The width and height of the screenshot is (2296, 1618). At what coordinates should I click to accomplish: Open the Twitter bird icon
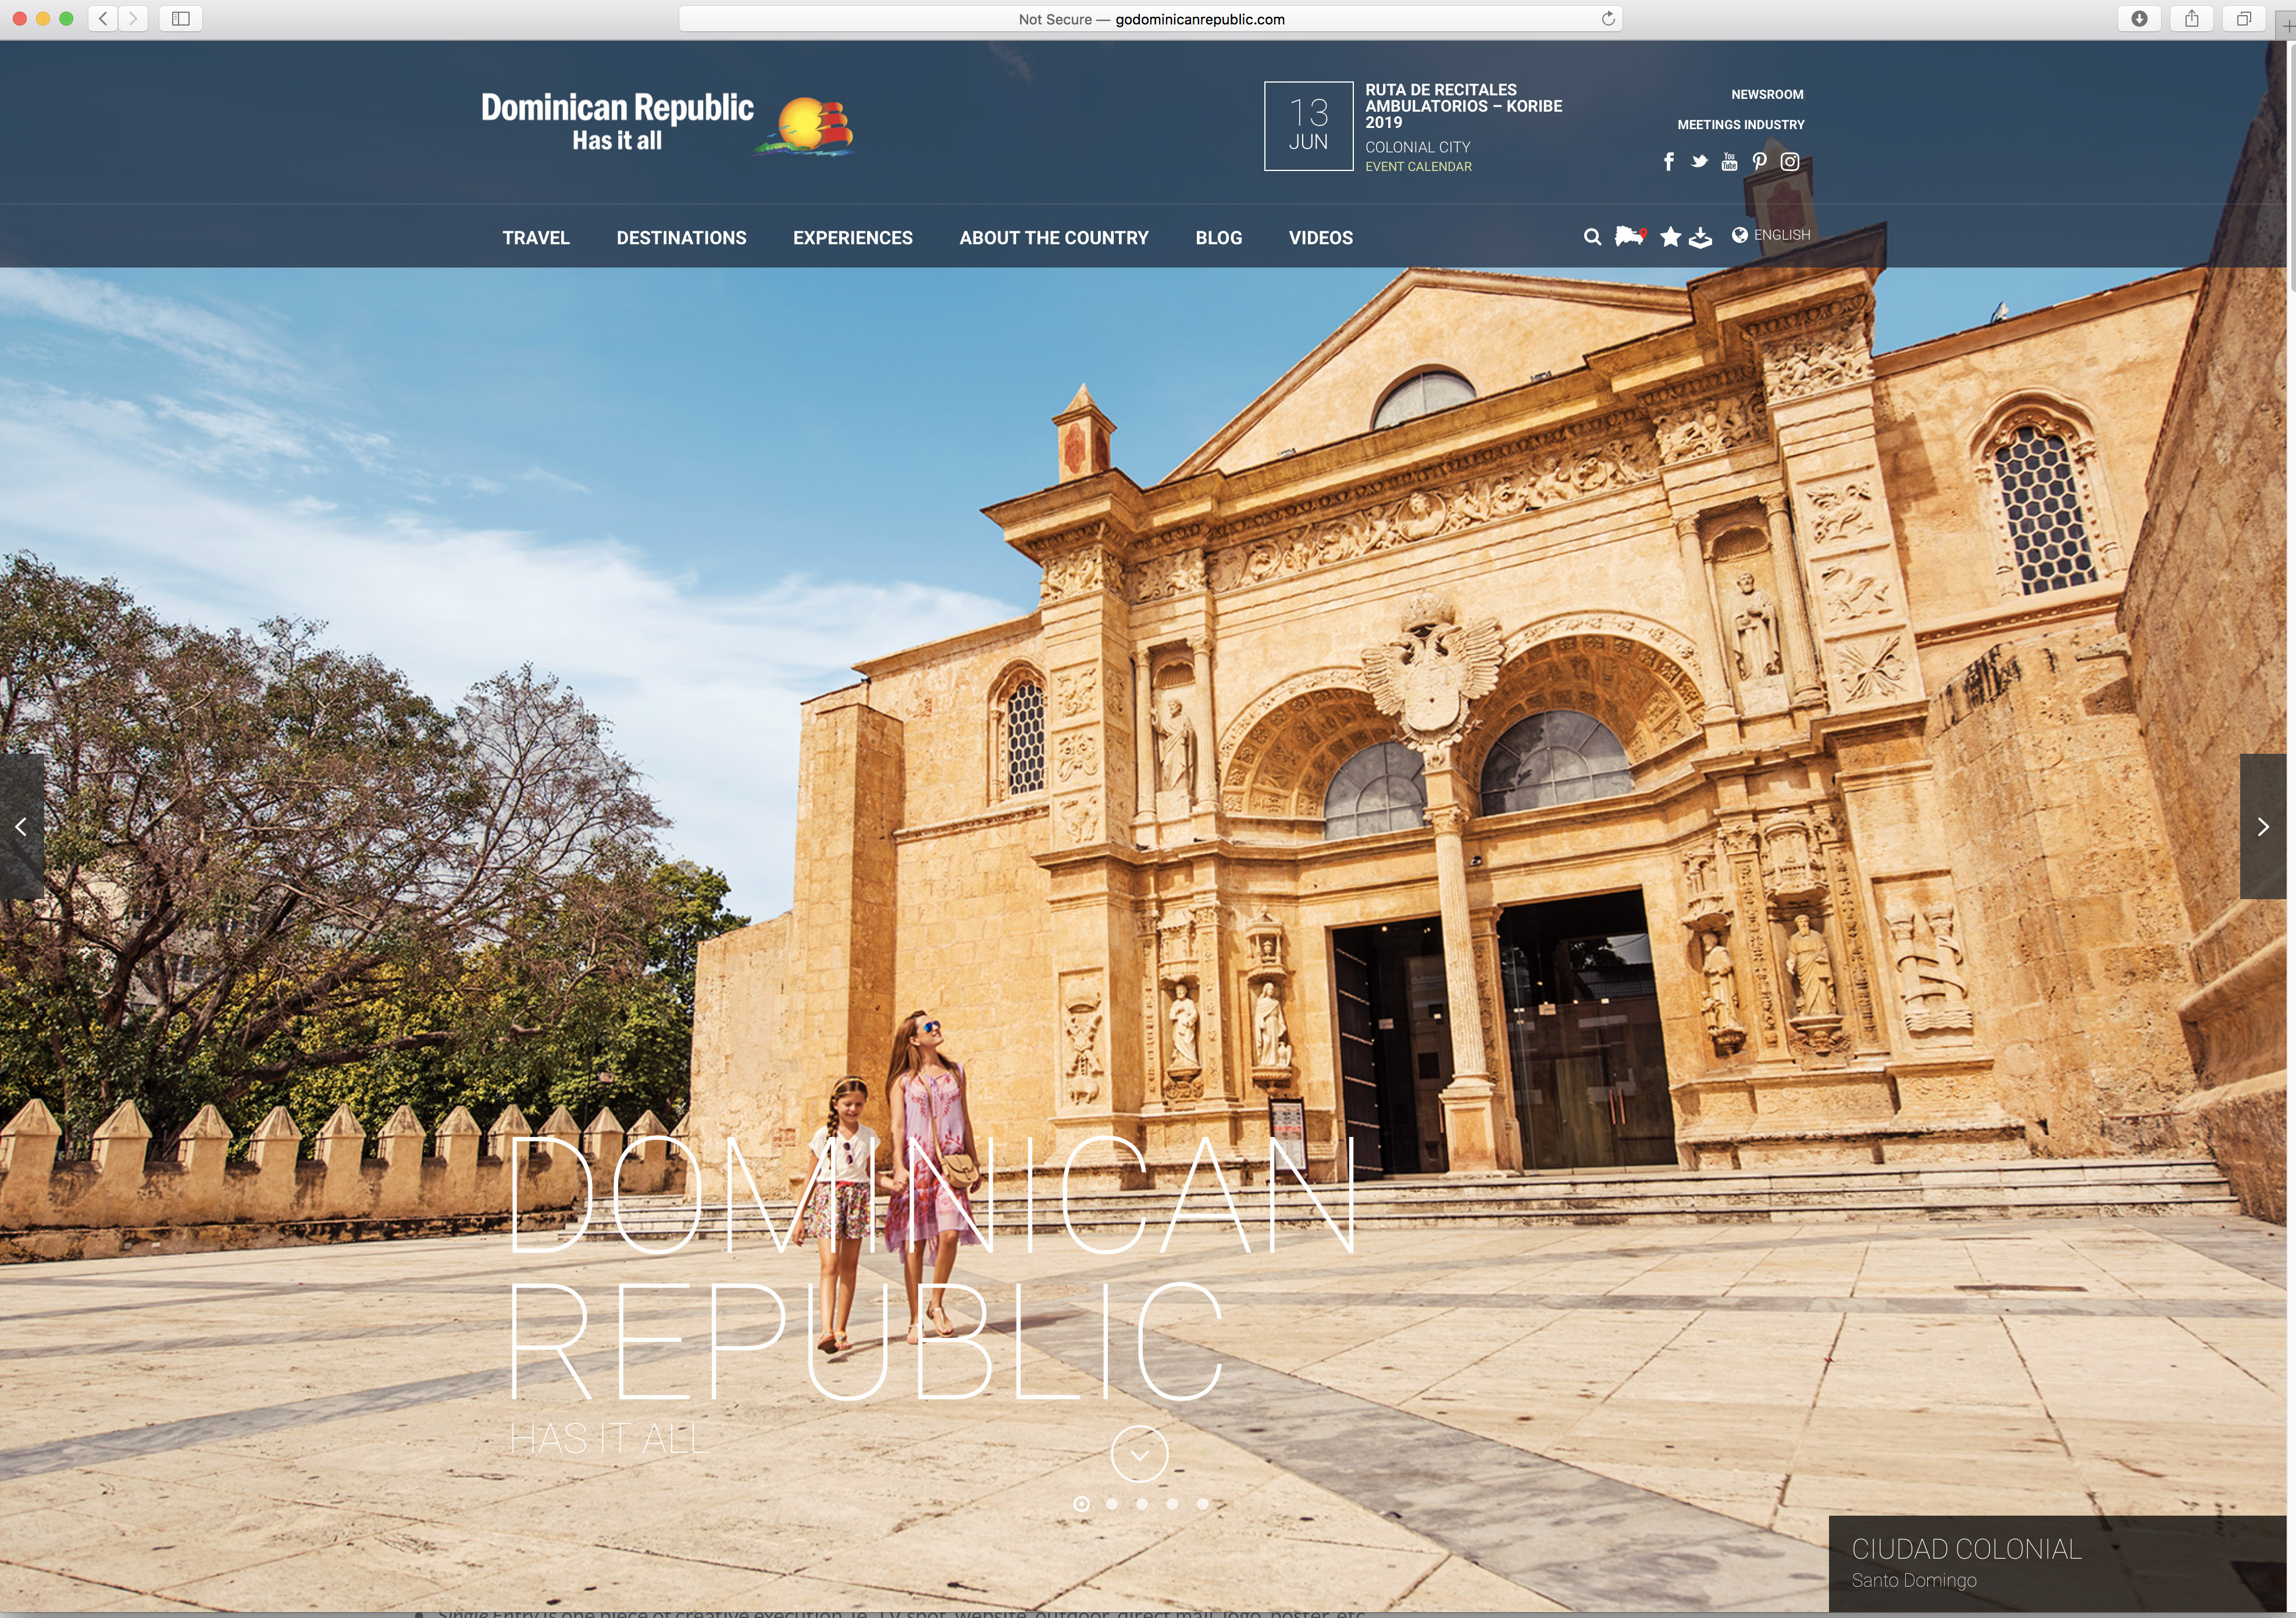[1699, 162]
